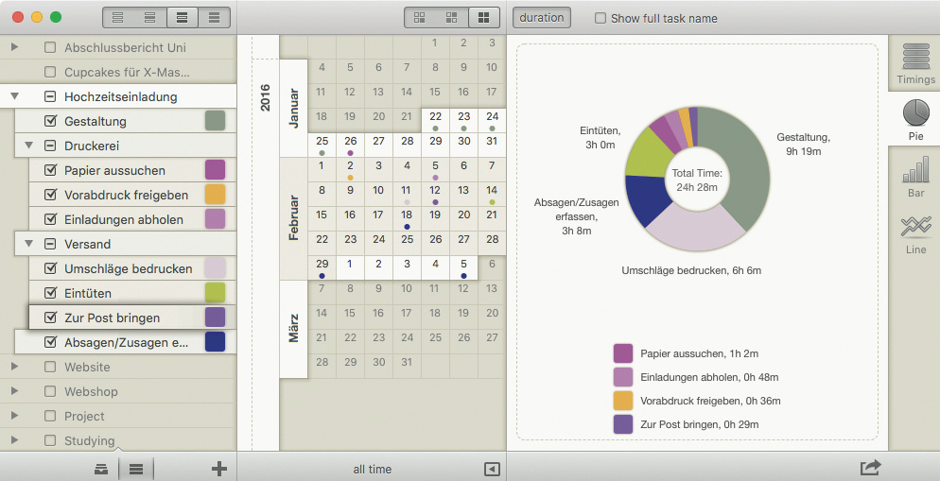This screenshot has height=481, width=940.
Task: Toggle the Hochzeitseinladung checkbox
Action: point(50,96)
